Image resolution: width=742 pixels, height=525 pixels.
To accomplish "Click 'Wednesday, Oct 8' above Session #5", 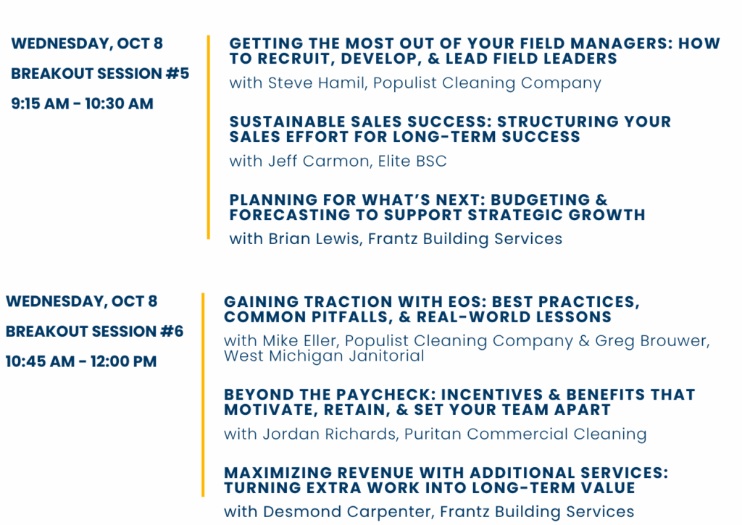I will point(87,44).
